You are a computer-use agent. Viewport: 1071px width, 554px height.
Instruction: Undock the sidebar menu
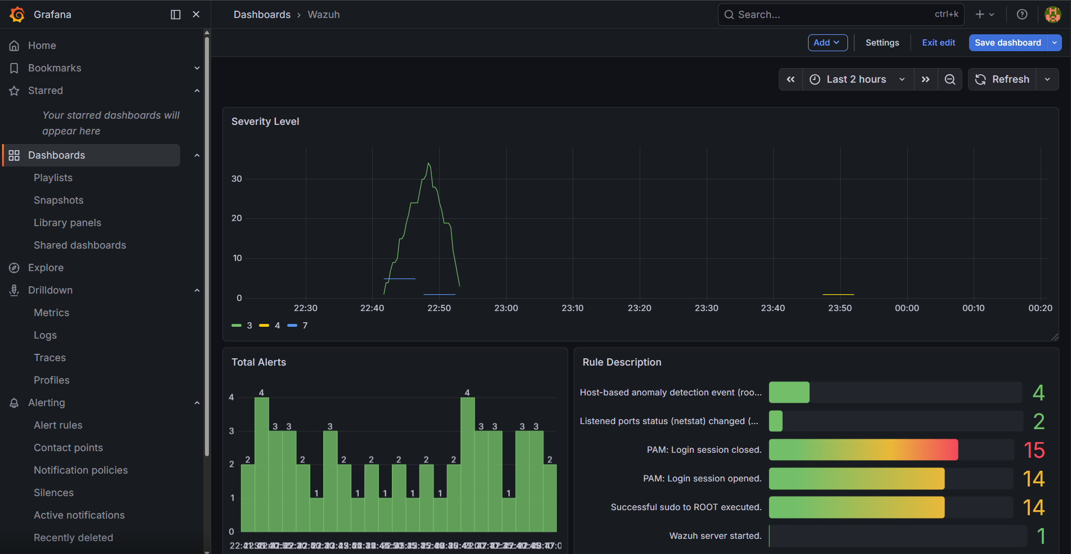176,15
